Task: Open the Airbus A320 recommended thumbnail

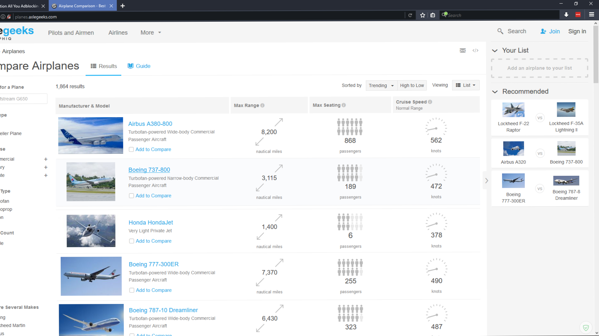Action: click(513, 149)
